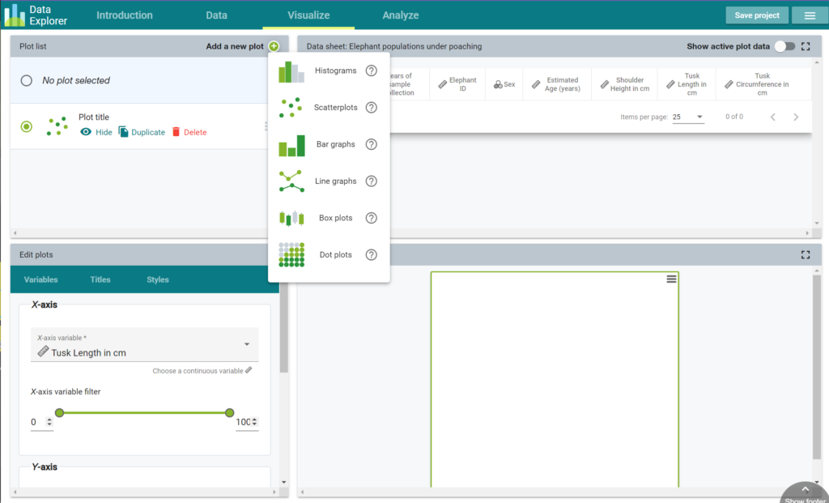Screen dimensions: 829x503
Task: Click the Save project button
Action: coord(756,15)
